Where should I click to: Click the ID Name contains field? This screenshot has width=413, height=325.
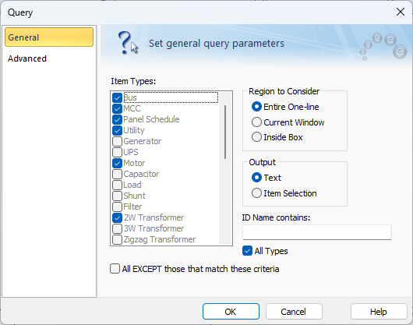[317, 232]
